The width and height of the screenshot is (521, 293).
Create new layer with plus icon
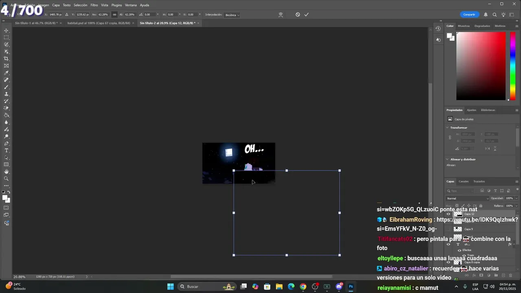[x=503, y=275]
